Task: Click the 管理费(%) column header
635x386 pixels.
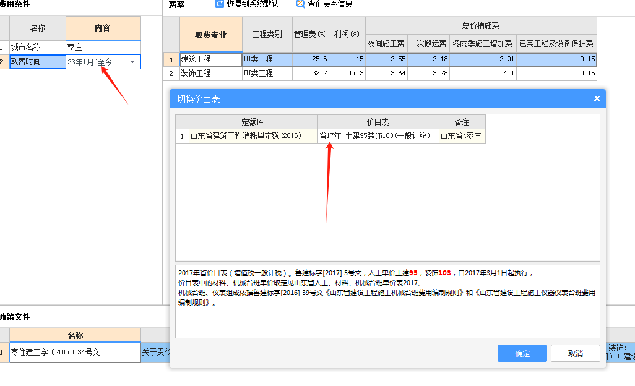Action: tap(310, 35)
